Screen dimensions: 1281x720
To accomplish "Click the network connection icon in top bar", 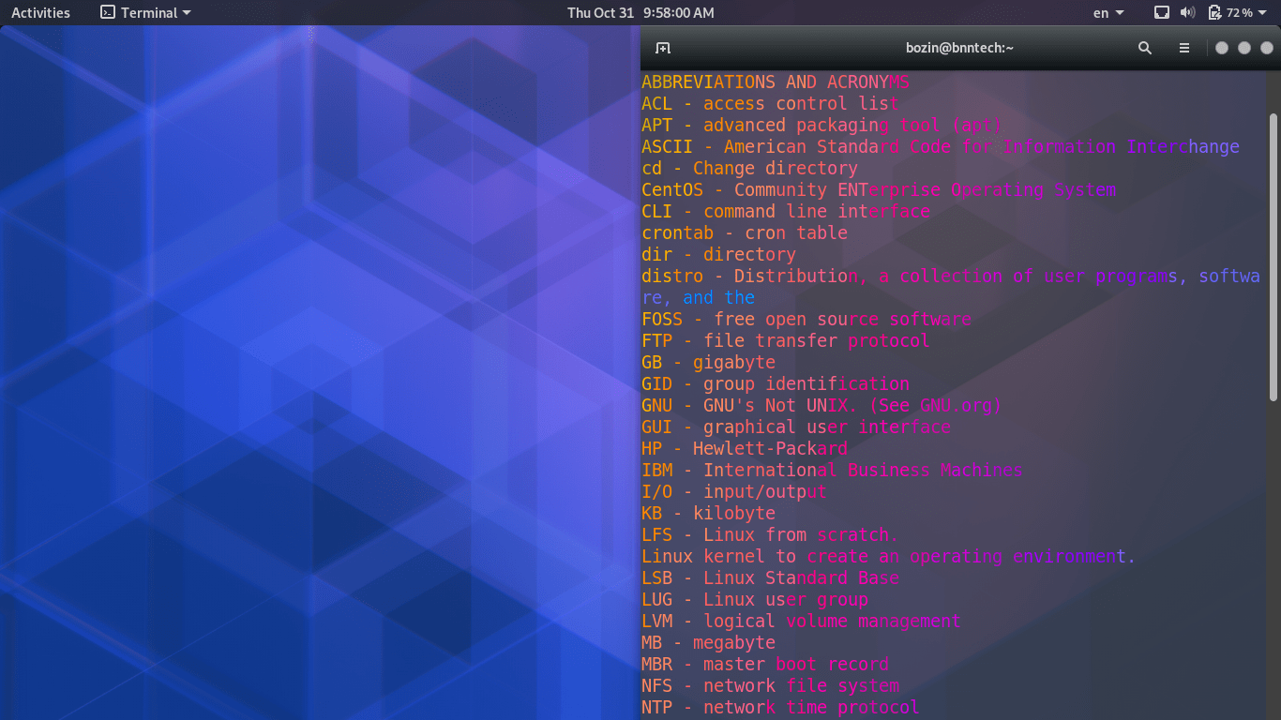I will pyautogui.click(x=1162, y=12).
